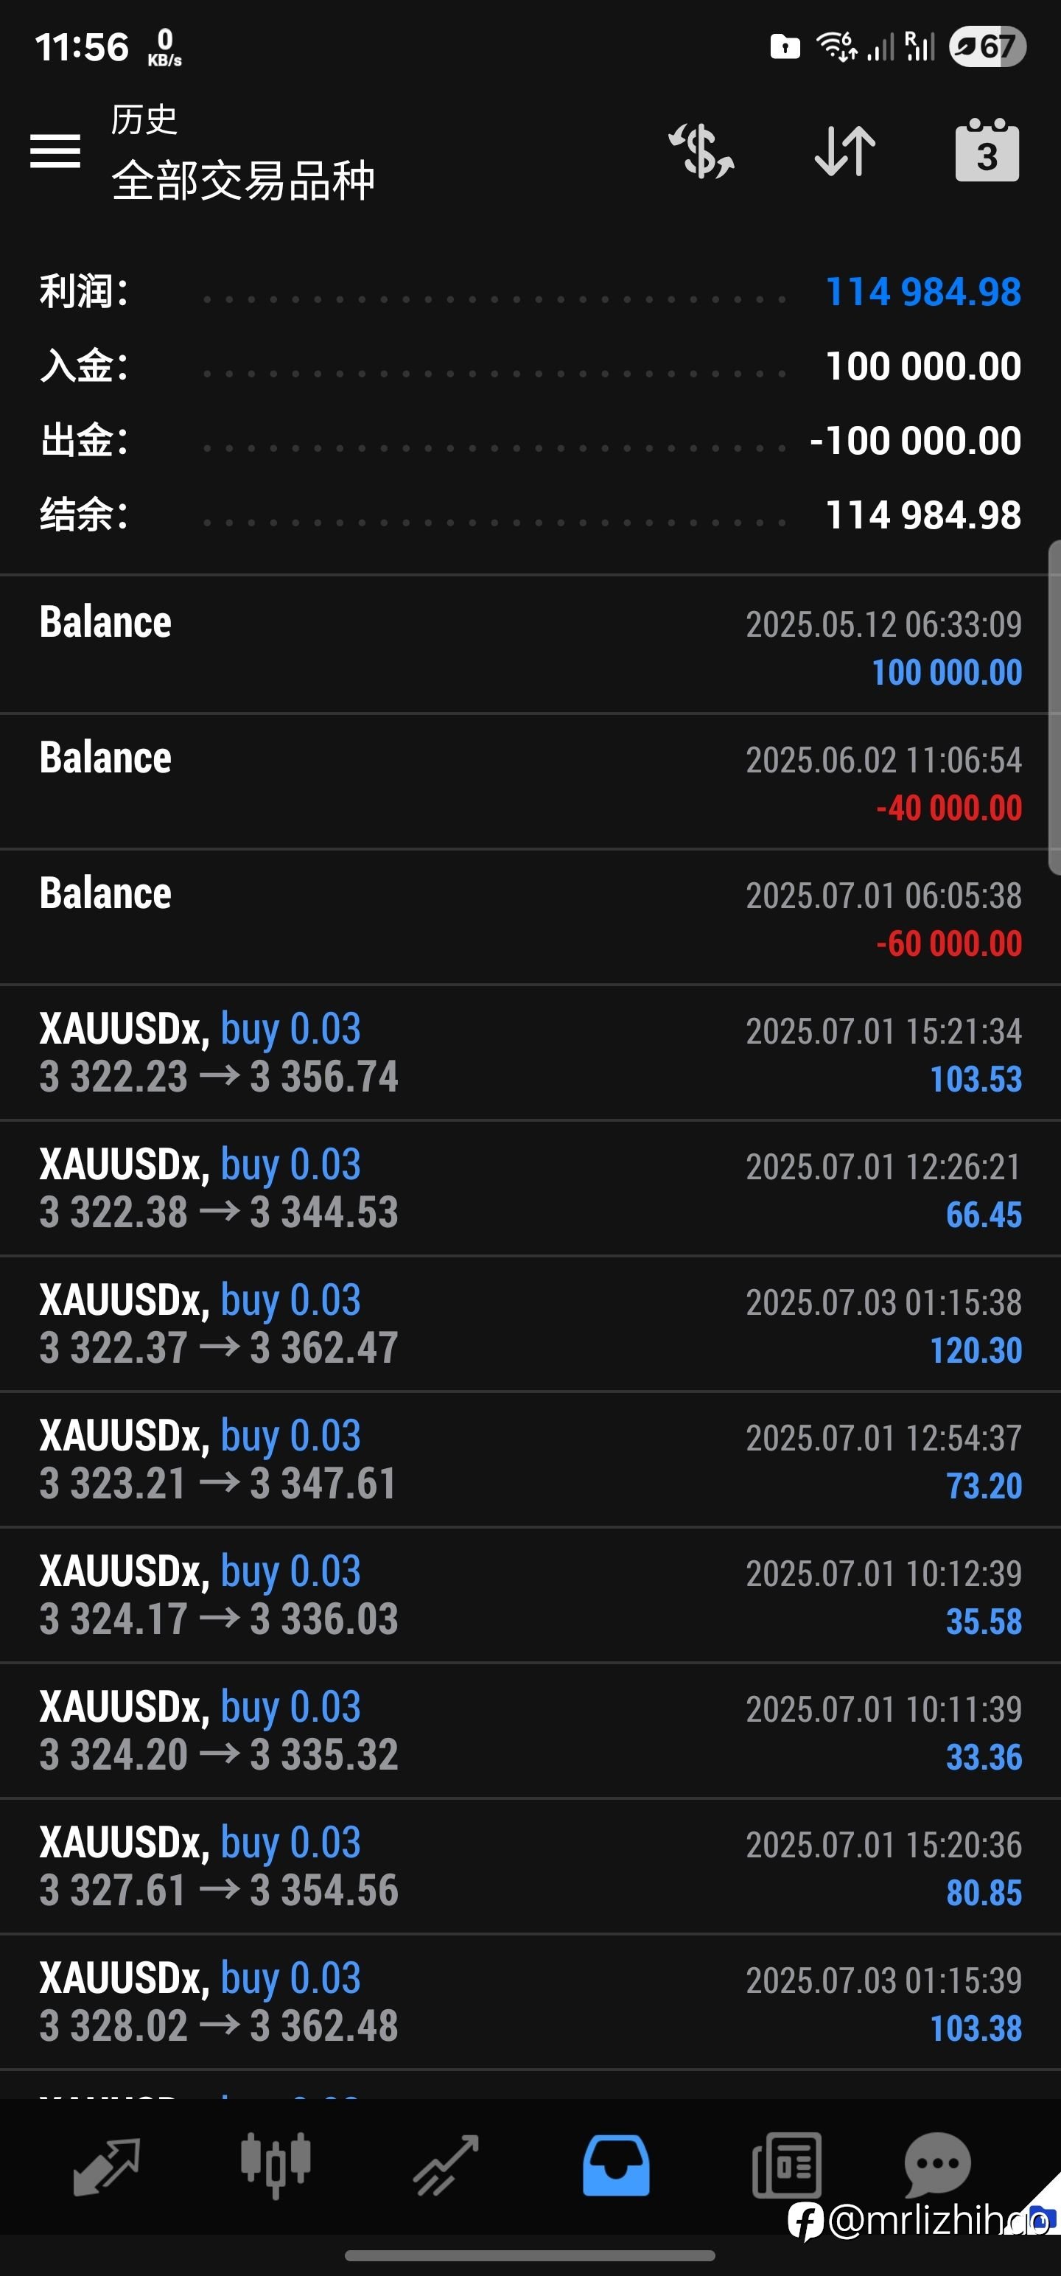
Task: Switch to the Trade tab trend icon
Action: tap(445, 2165)
